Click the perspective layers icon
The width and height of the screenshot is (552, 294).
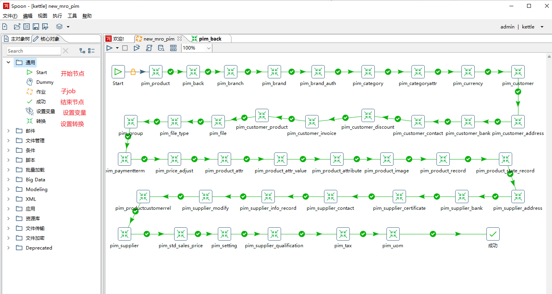pos(59,27)
